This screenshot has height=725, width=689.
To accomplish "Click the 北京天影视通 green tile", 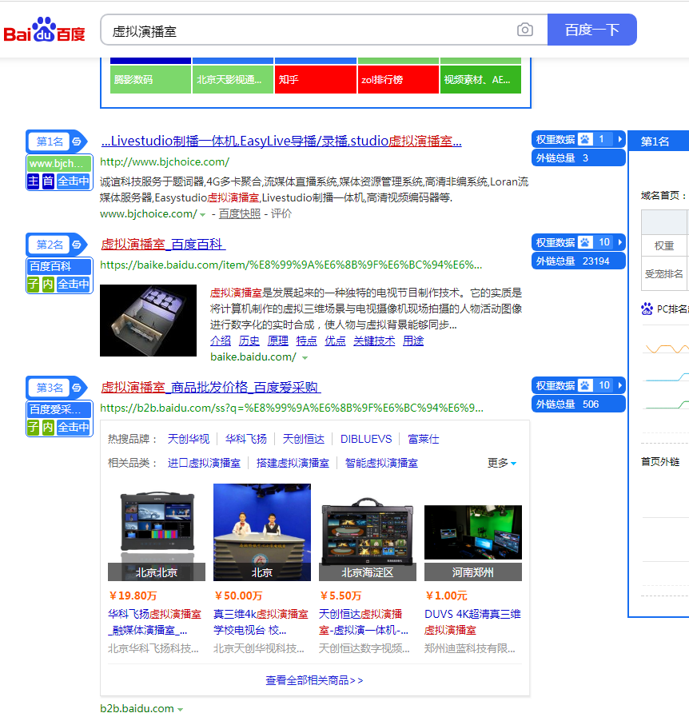I will tap(233, 79).
